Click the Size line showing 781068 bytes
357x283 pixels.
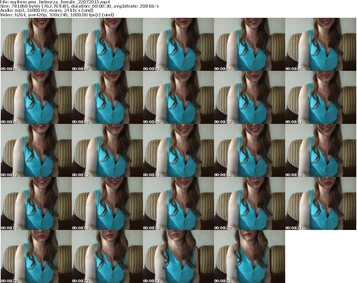[x=79, y=6]
